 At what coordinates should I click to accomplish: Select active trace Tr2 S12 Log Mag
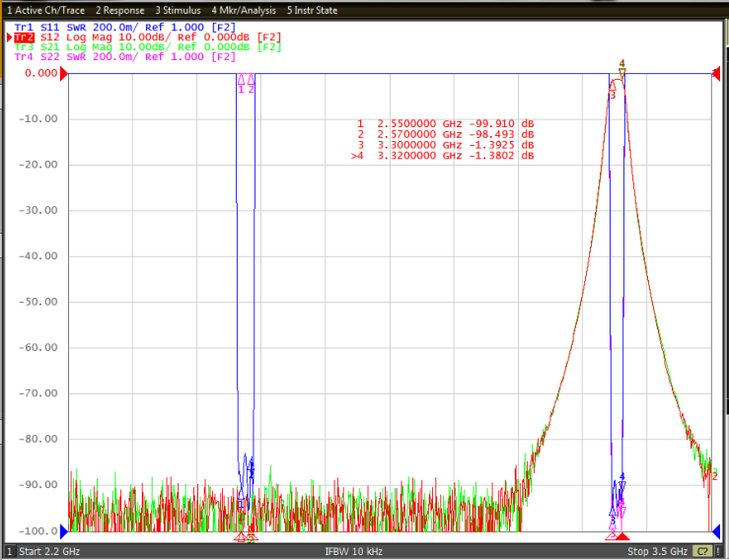coord(147,37)
